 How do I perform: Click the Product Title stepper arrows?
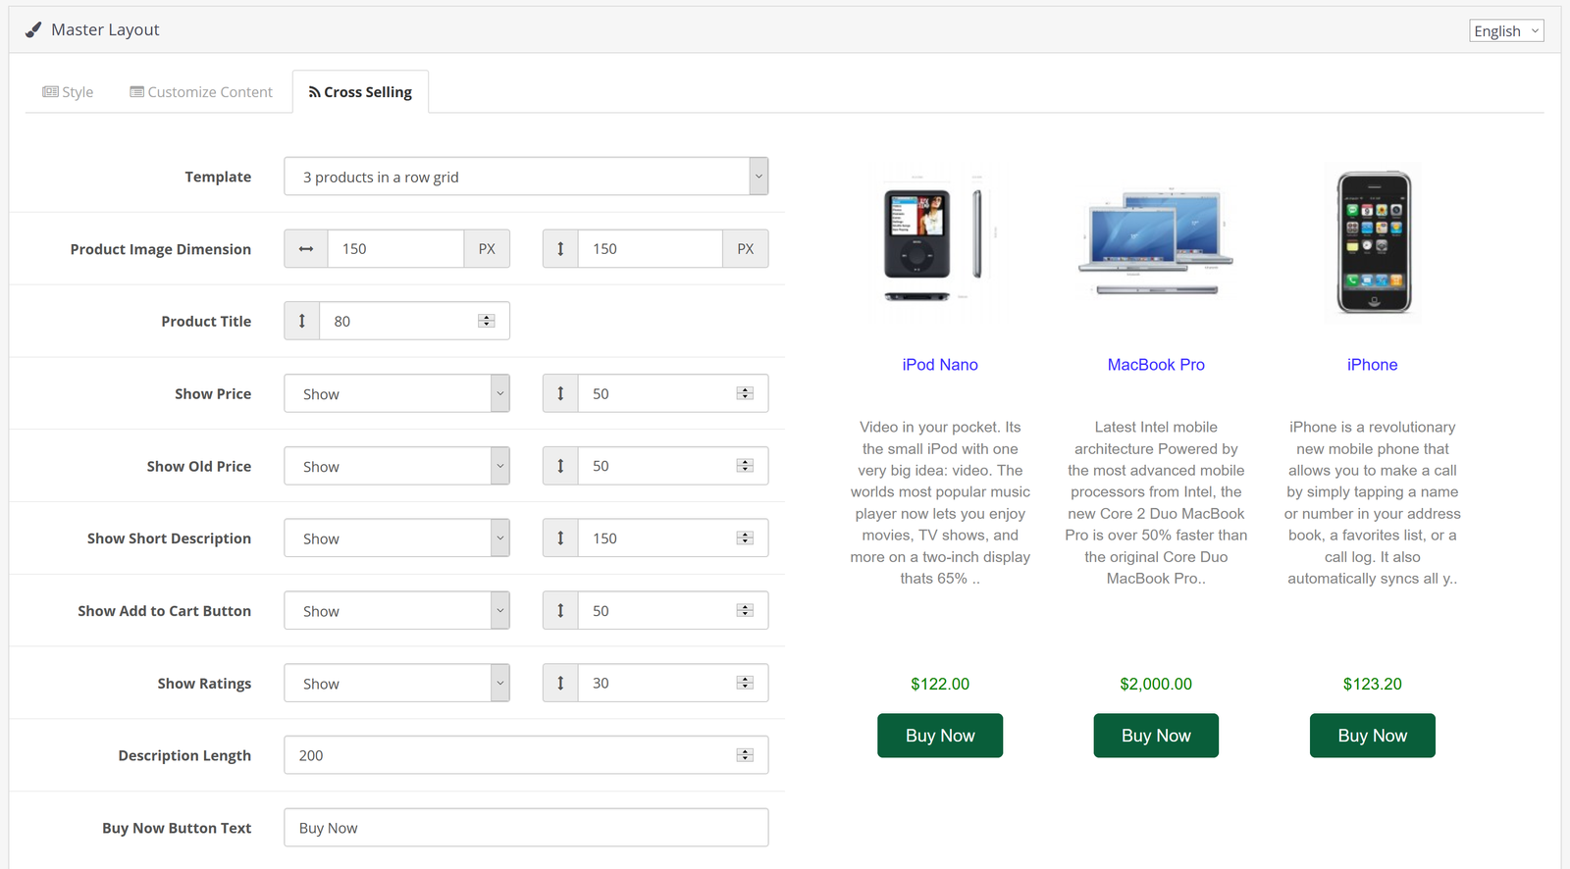[487, 321]
